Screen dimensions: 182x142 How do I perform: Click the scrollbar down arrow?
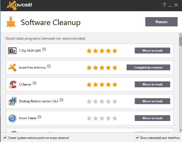181,130
